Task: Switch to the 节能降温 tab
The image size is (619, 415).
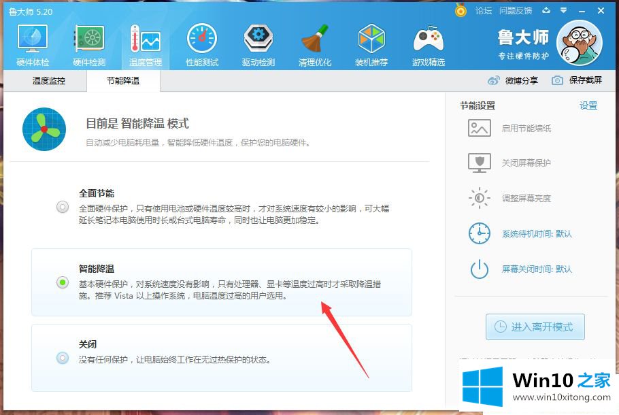Action: [x=123, y=81]
